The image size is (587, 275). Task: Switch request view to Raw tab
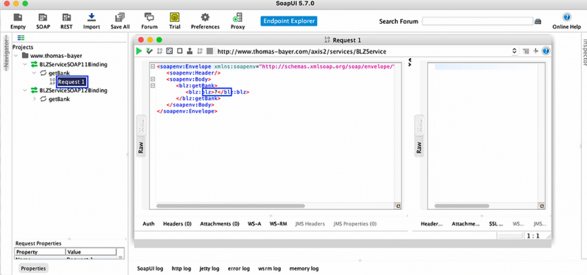pyautogui.click(x=141, y=147)
